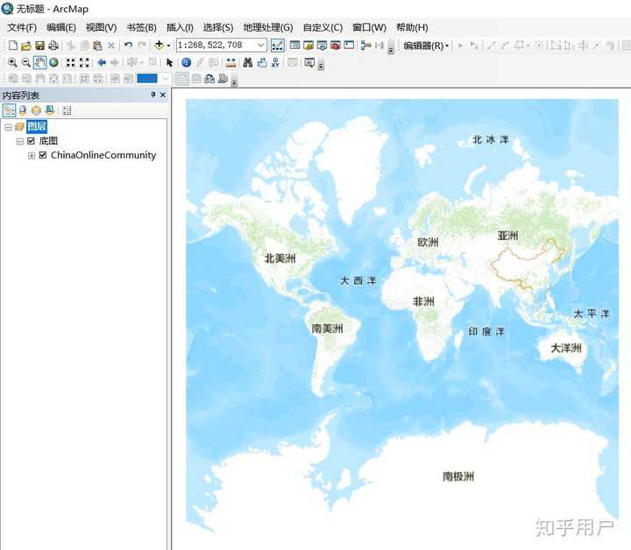
Task: Zoom to full extent globe icon
Action: pos(53,63)
